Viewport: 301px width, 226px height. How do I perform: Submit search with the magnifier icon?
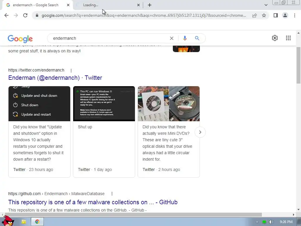tap(197, 38)
